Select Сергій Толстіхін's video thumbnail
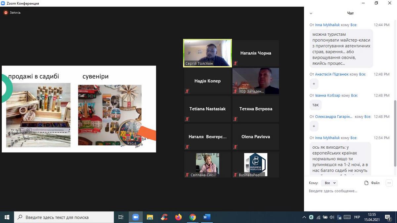This screenshot has width=397, height=223. (x=207, y=53)
